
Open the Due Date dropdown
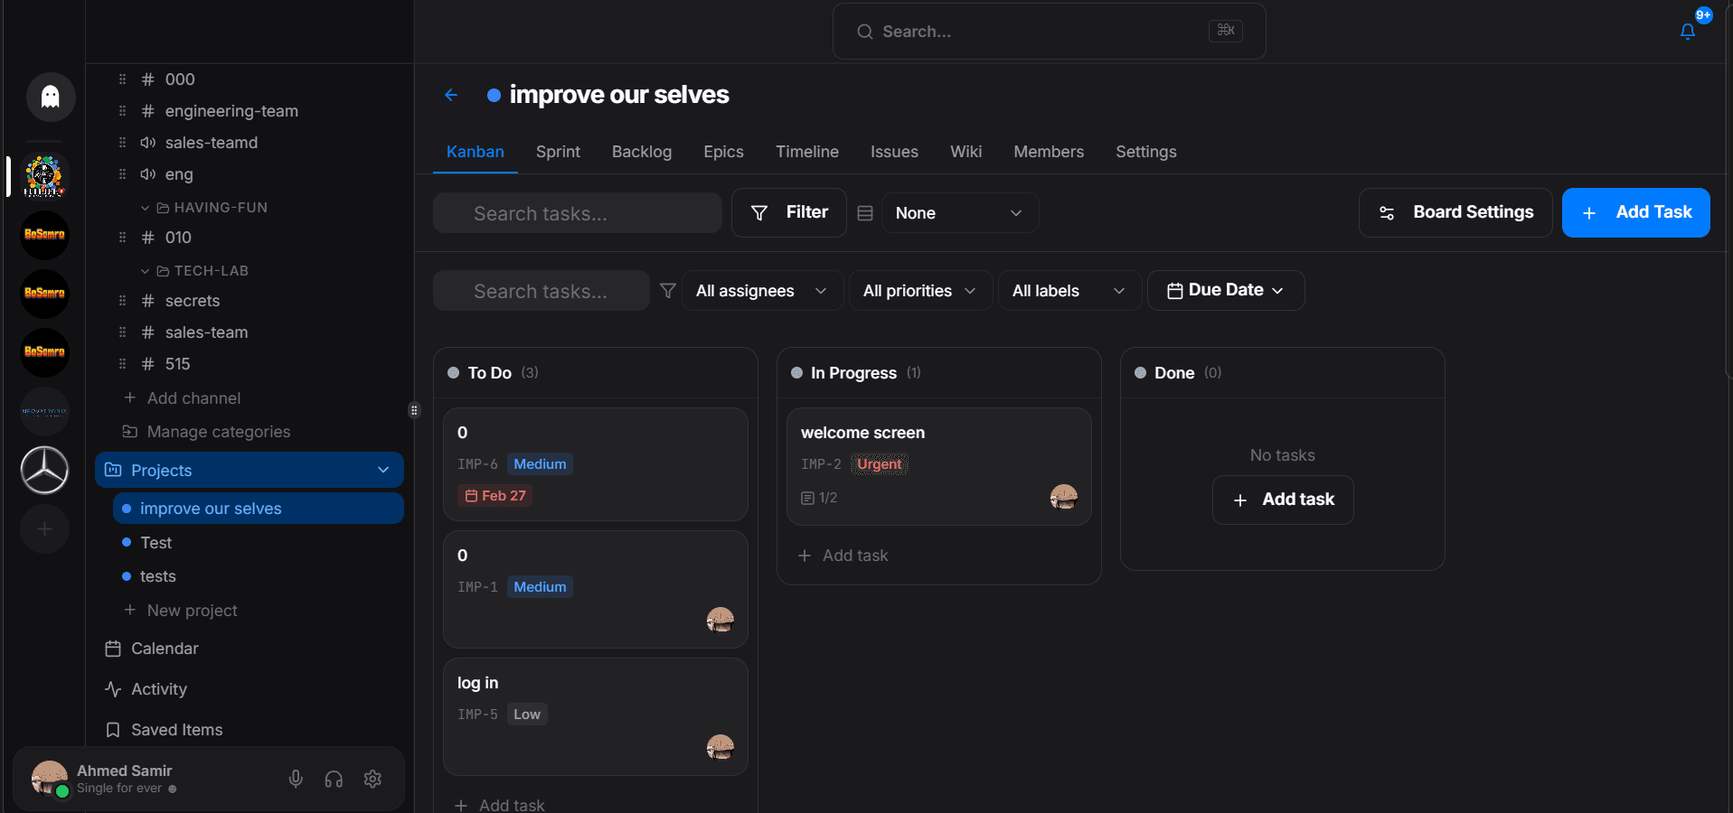(x=1226, y=291)
